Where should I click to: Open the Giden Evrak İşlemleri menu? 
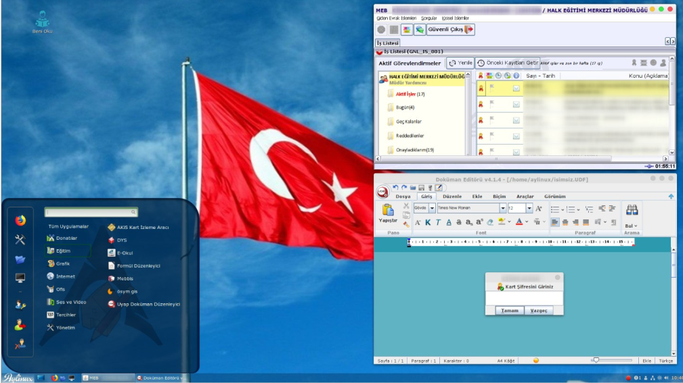tap(397, 18)
